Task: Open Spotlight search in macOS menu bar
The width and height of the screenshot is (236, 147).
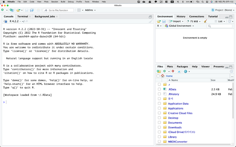Action: 202,1
